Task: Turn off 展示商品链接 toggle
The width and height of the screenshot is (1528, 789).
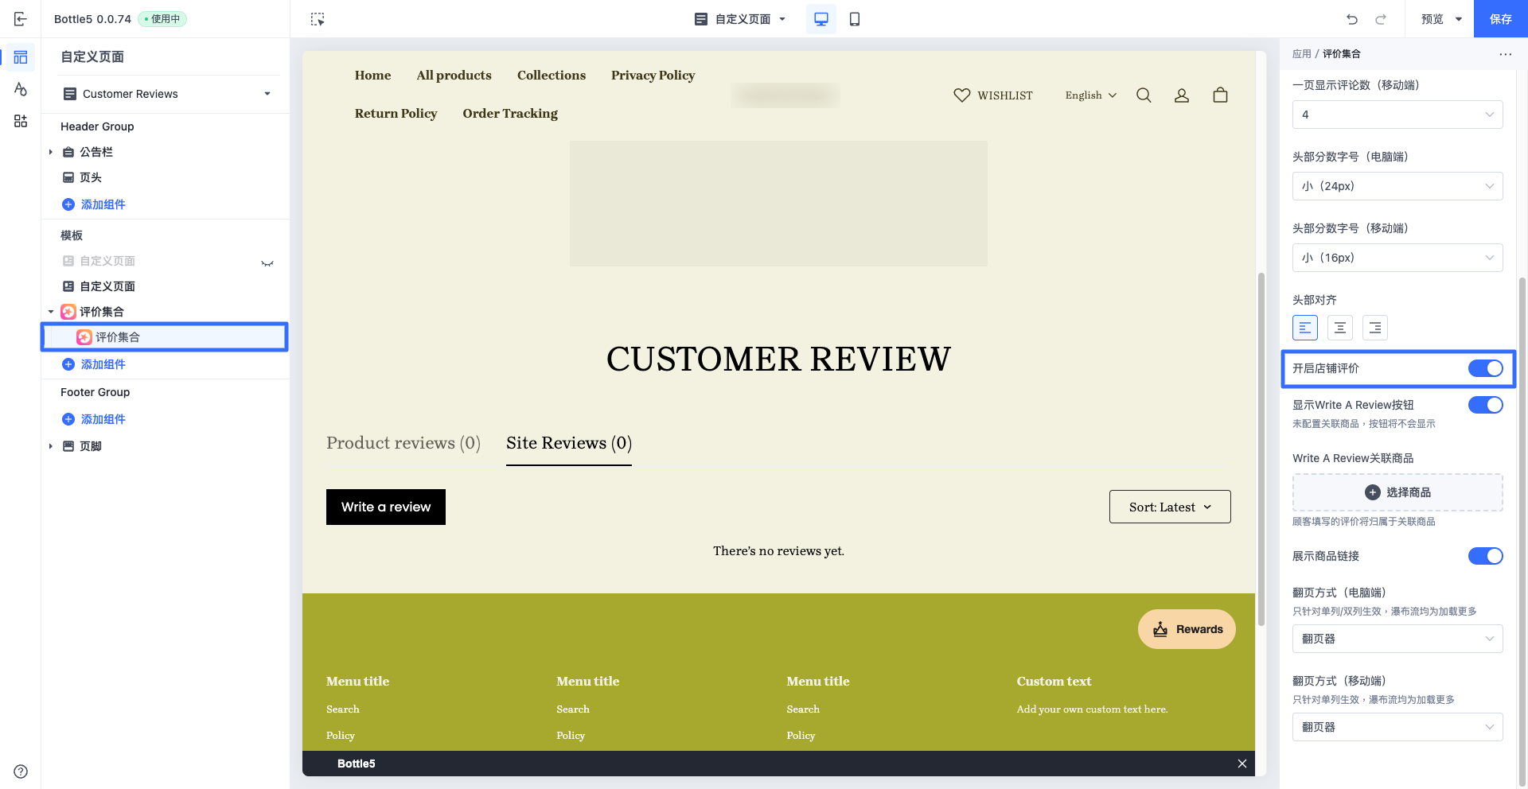Action: 1485,556
